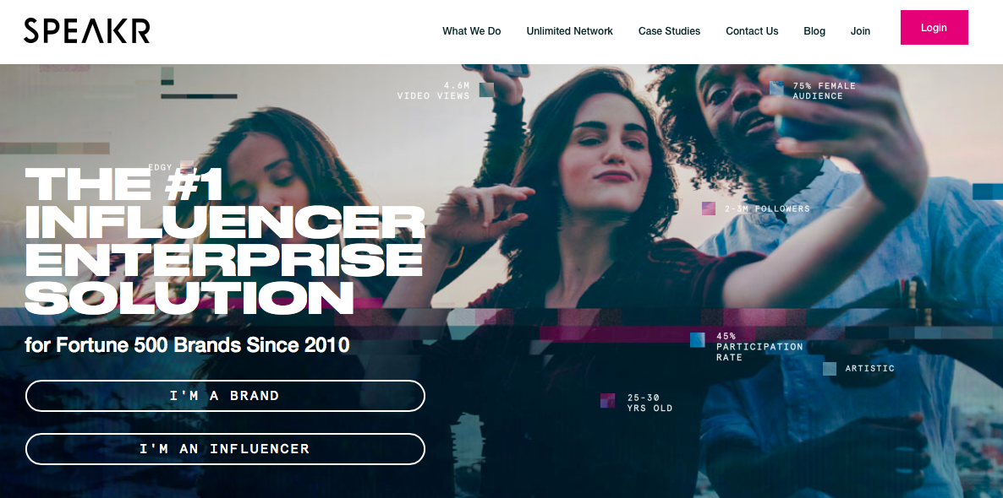Visit the Blog link
This screenshot has height=498, width=1003.
click(814, 31)
